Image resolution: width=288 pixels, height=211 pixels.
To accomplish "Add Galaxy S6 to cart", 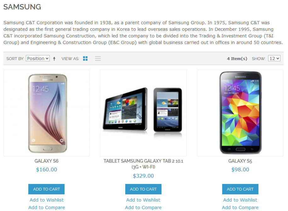I will (x=47, y=189).
